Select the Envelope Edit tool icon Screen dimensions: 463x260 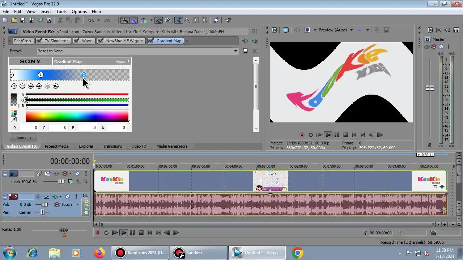click(188, 21)
